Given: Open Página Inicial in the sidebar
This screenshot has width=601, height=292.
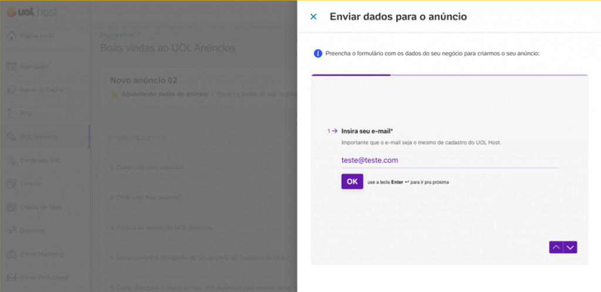Looking at the screenshot, I should pos(37,36).
